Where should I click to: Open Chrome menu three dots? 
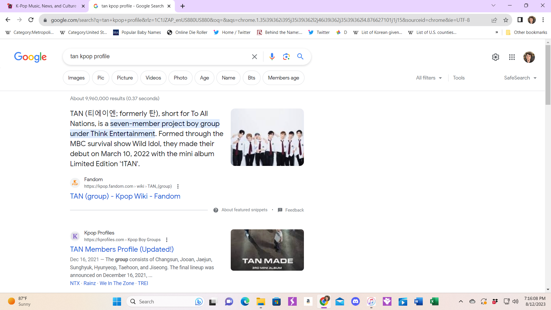[543, 20]
